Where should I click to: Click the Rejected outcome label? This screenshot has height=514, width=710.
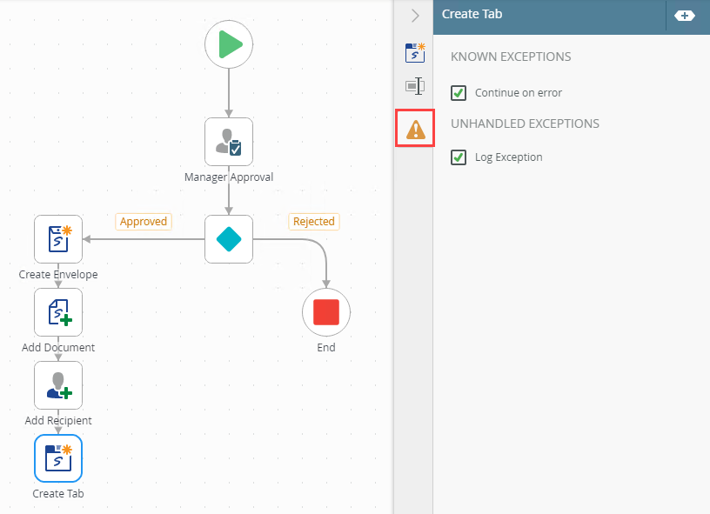[x=313, y=222]
